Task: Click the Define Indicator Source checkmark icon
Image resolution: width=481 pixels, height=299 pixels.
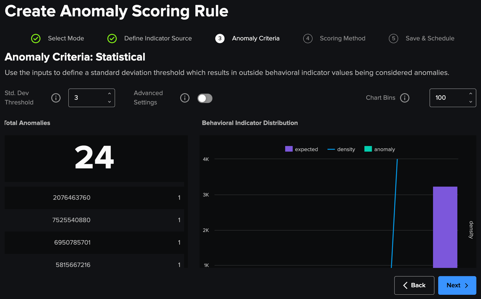Action: point(112,38)
